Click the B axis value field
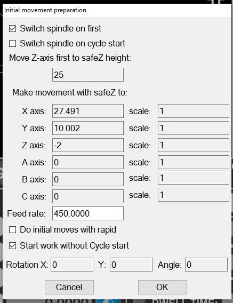 pyautogui.click(x=88, y=179)
